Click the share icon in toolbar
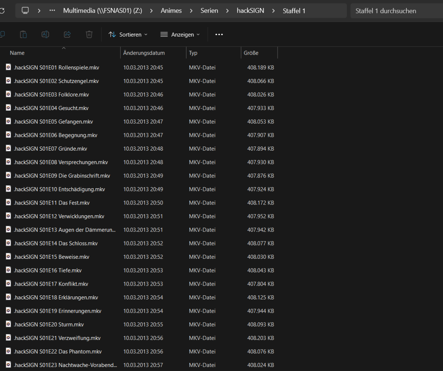 tap(67, 34)
